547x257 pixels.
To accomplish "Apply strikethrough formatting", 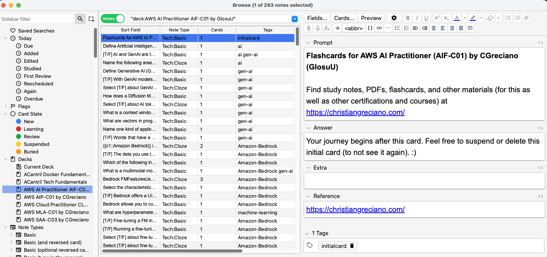I will 337,28.
